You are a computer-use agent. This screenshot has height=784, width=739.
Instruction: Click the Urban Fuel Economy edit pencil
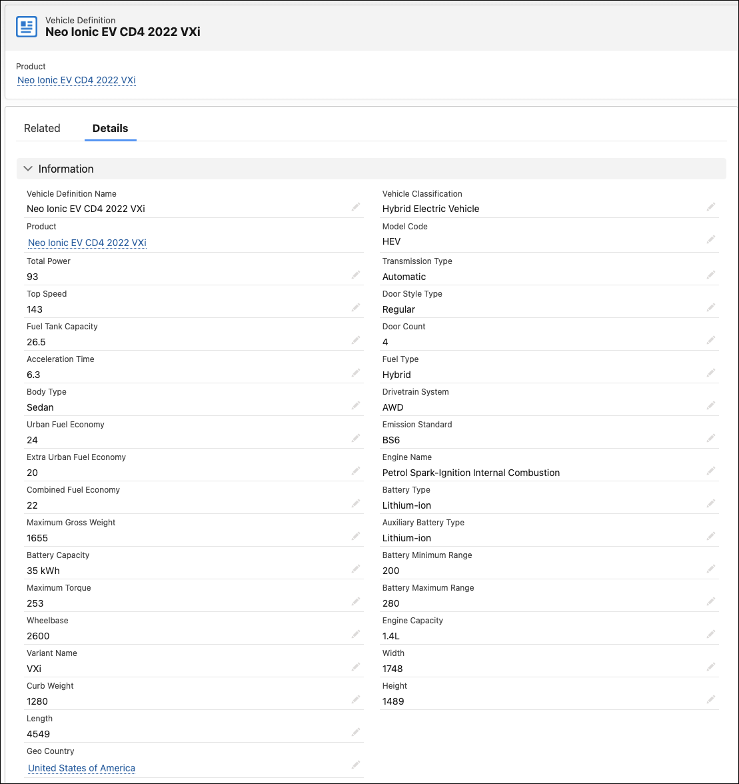(356, 438)
